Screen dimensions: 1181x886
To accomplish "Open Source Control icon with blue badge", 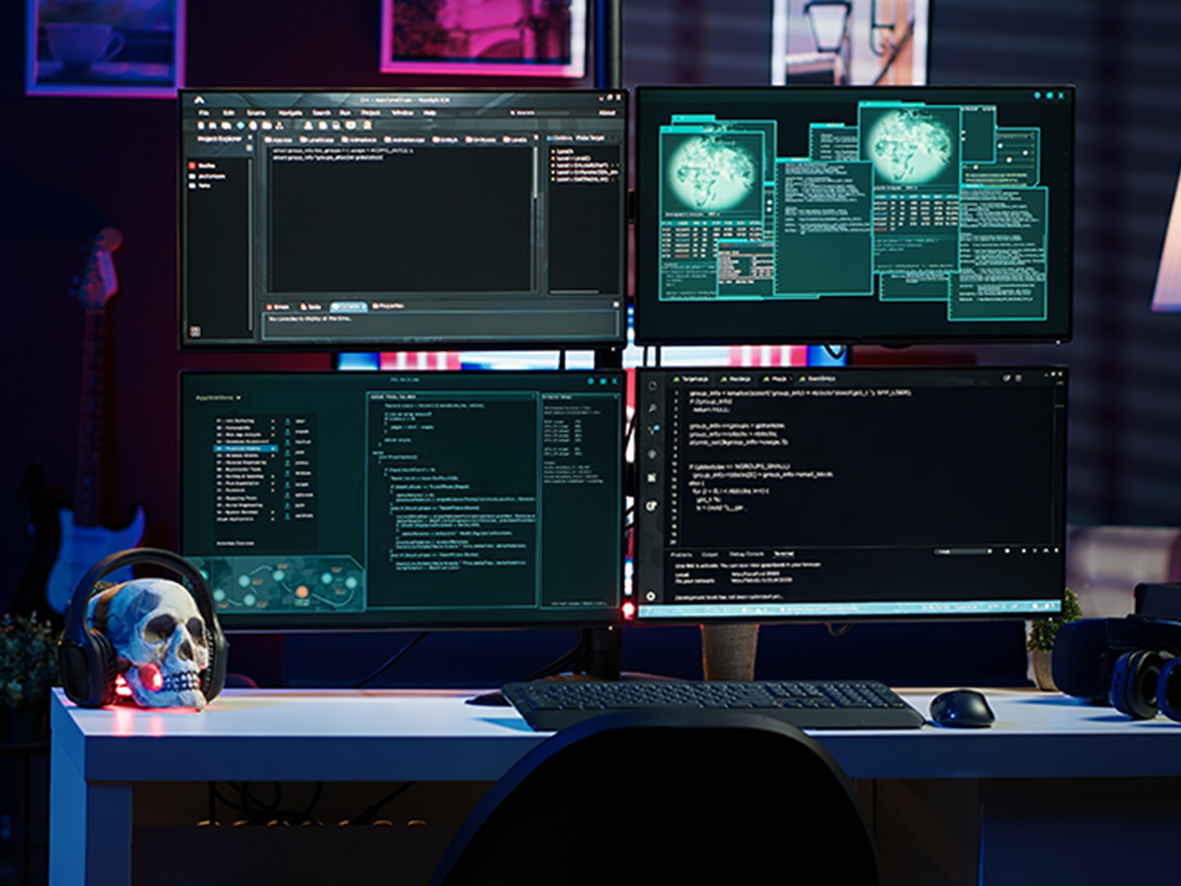I will tap(652, 430).
